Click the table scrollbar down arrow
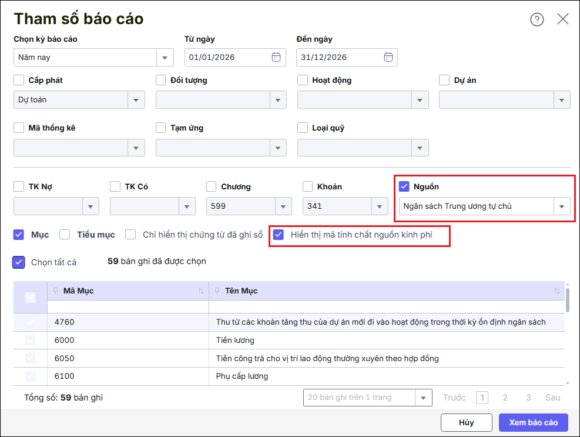The width and height of the screenshot is (580, 437). click(x=568, y=383)
